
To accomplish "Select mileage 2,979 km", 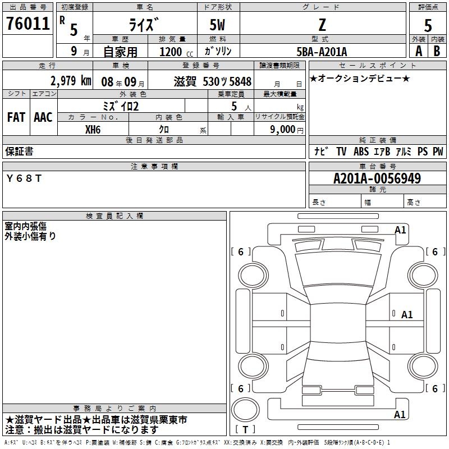I will coord(71,81).
